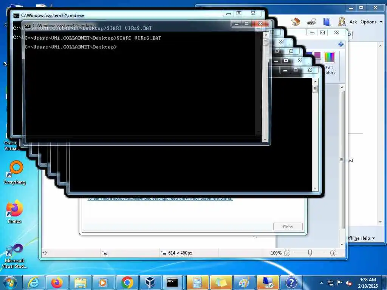Click Help window scrollbar up arrow
This screenshot has height=290, width=387.
pos(380,46)
